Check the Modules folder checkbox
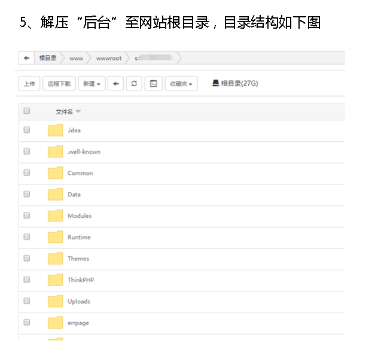381x352 pixels. [27, 216]
